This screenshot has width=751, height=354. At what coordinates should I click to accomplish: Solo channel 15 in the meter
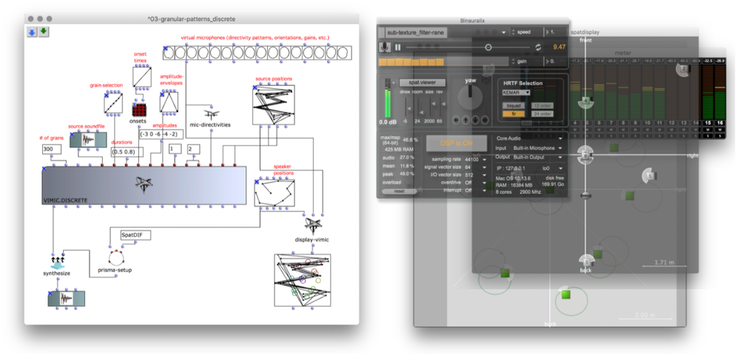click(x=707, y=135)
